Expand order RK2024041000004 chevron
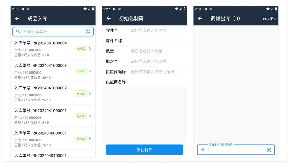 coord(90,49)
